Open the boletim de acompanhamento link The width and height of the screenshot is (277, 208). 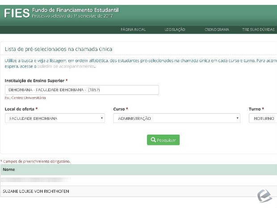click(x=66, y=66)
